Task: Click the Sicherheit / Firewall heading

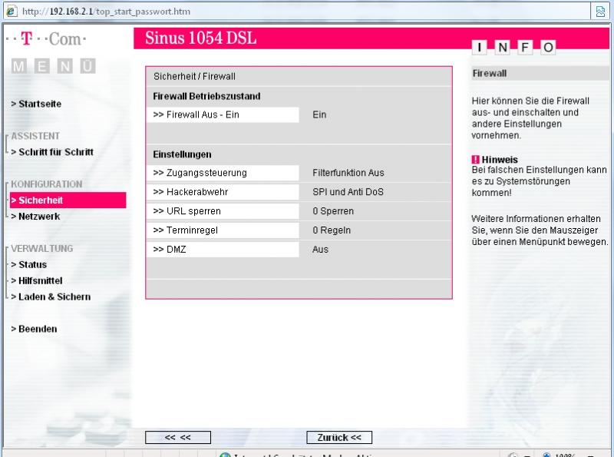Action: click(x=195, y=77)
